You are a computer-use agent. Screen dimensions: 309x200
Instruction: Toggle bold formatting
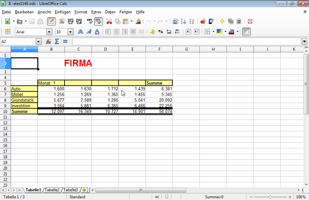pyautogui.click(x=80, y=32)
